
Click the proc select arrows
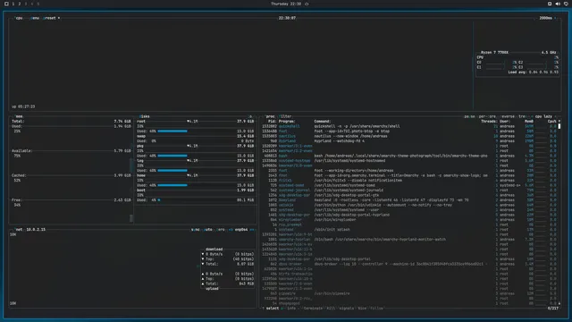[x=272, y=309]
